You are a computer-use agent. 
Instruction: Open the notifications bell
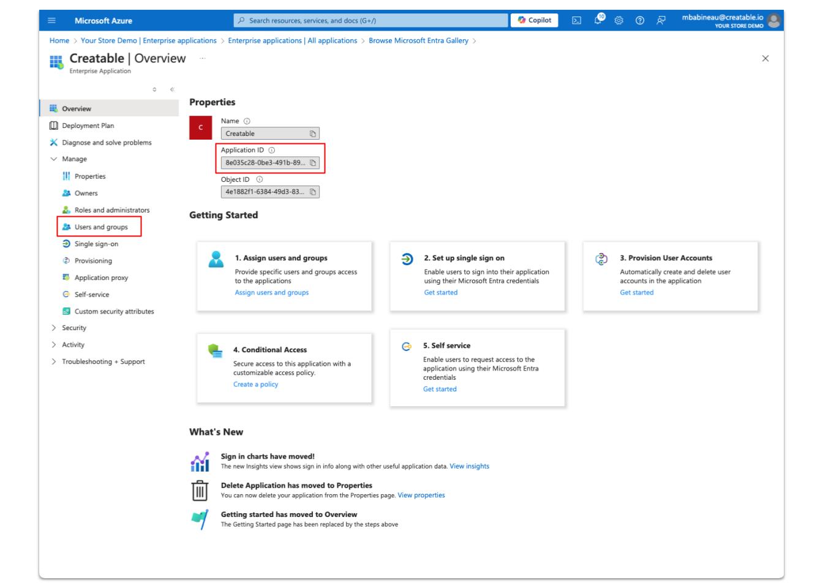pos(598,20)
